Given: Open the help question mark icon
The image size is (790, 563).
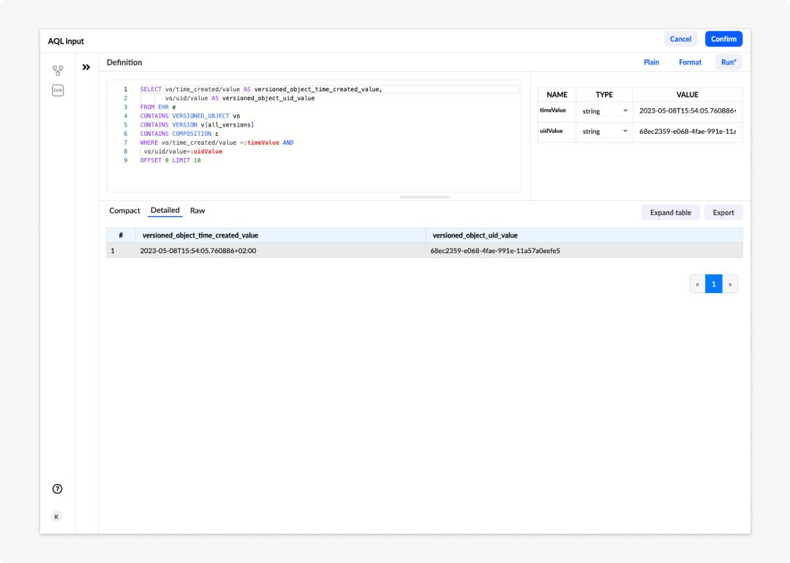Looking at the screenshot, I should (58, 488).
